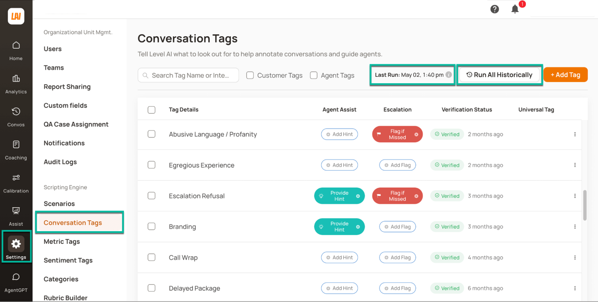Click Last Run info icon
Viewport: 598px width, 302px height.
click(448, 75)
